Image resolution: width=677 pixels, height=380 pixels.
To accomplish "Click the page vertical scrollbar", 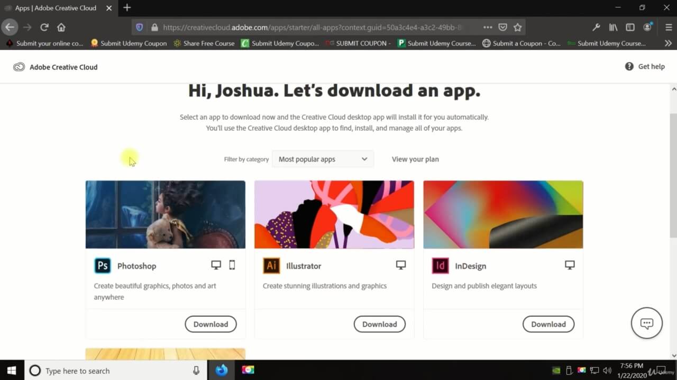I will pyautogui.click(x=673, y=175).
